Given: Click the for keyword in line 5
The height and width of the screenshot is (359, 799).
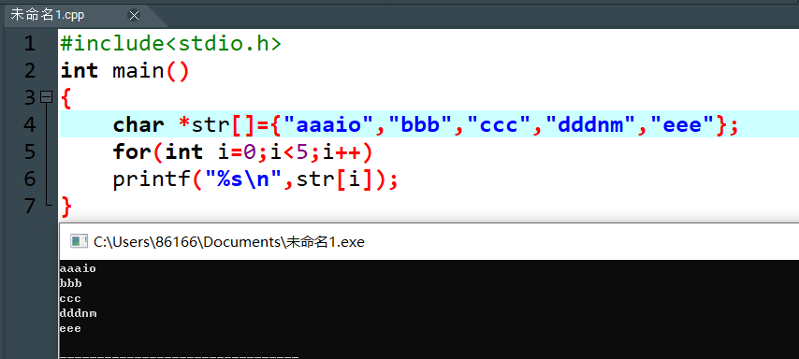Looking at the screenshot, I should click(x=132, y=151).
